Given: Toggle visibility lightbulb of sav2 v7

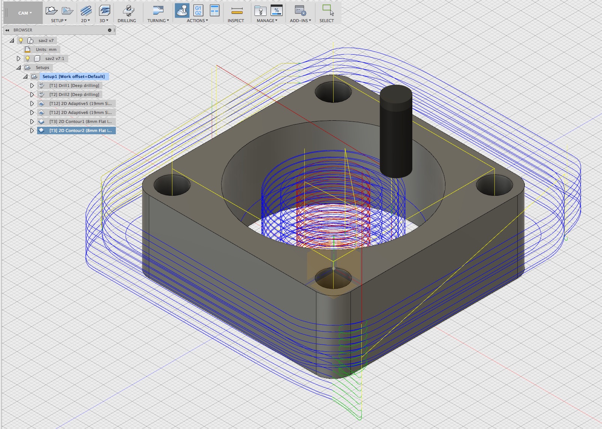Looking at the screenshot, I should point(21,40).
